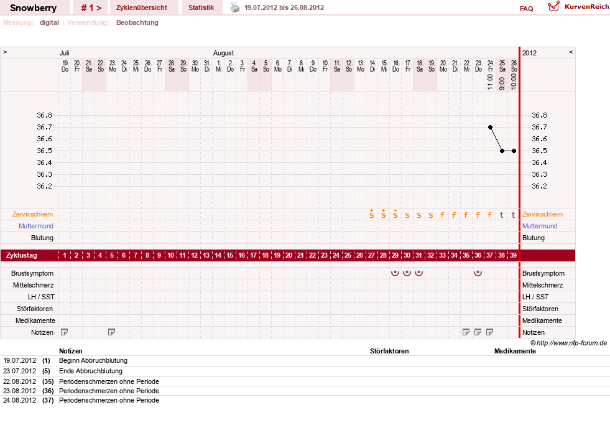Click the left Mittelschmerz row label

34,285
